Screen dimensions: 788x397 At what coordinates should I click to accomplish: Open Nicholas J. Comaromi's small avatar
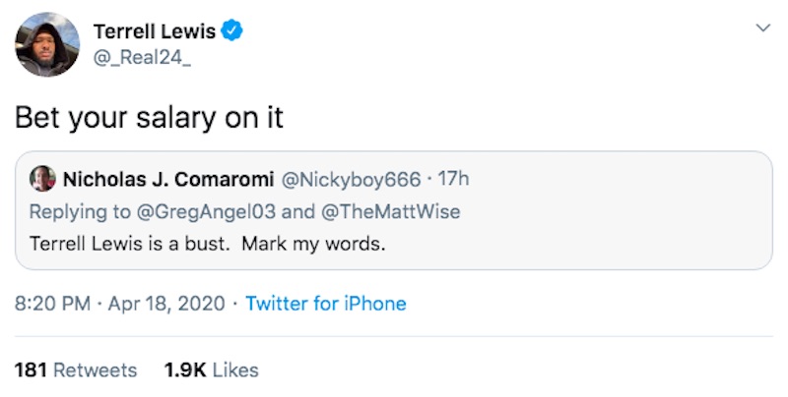(42, 179)
